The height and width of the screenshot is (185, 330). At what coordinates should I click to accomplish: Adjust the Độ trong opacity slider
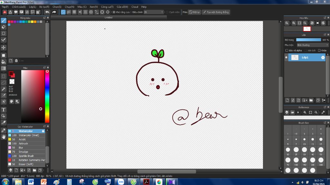click(308, 40)
